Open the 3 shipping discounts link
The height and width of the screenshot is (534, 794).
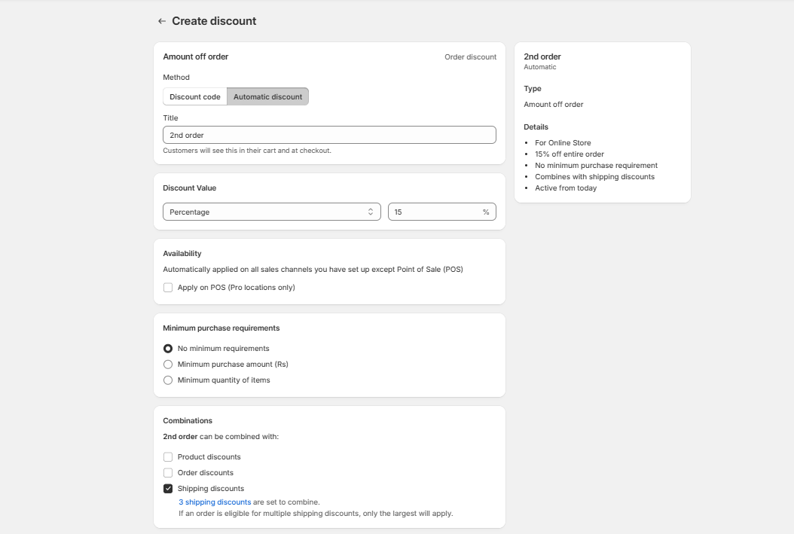215,502
